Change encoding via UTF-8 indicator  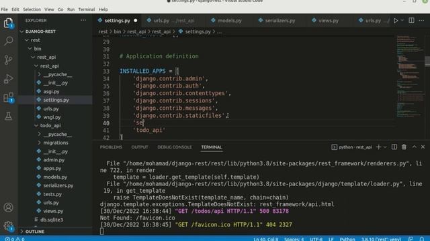pyautogui.click(x=316, y=239)
